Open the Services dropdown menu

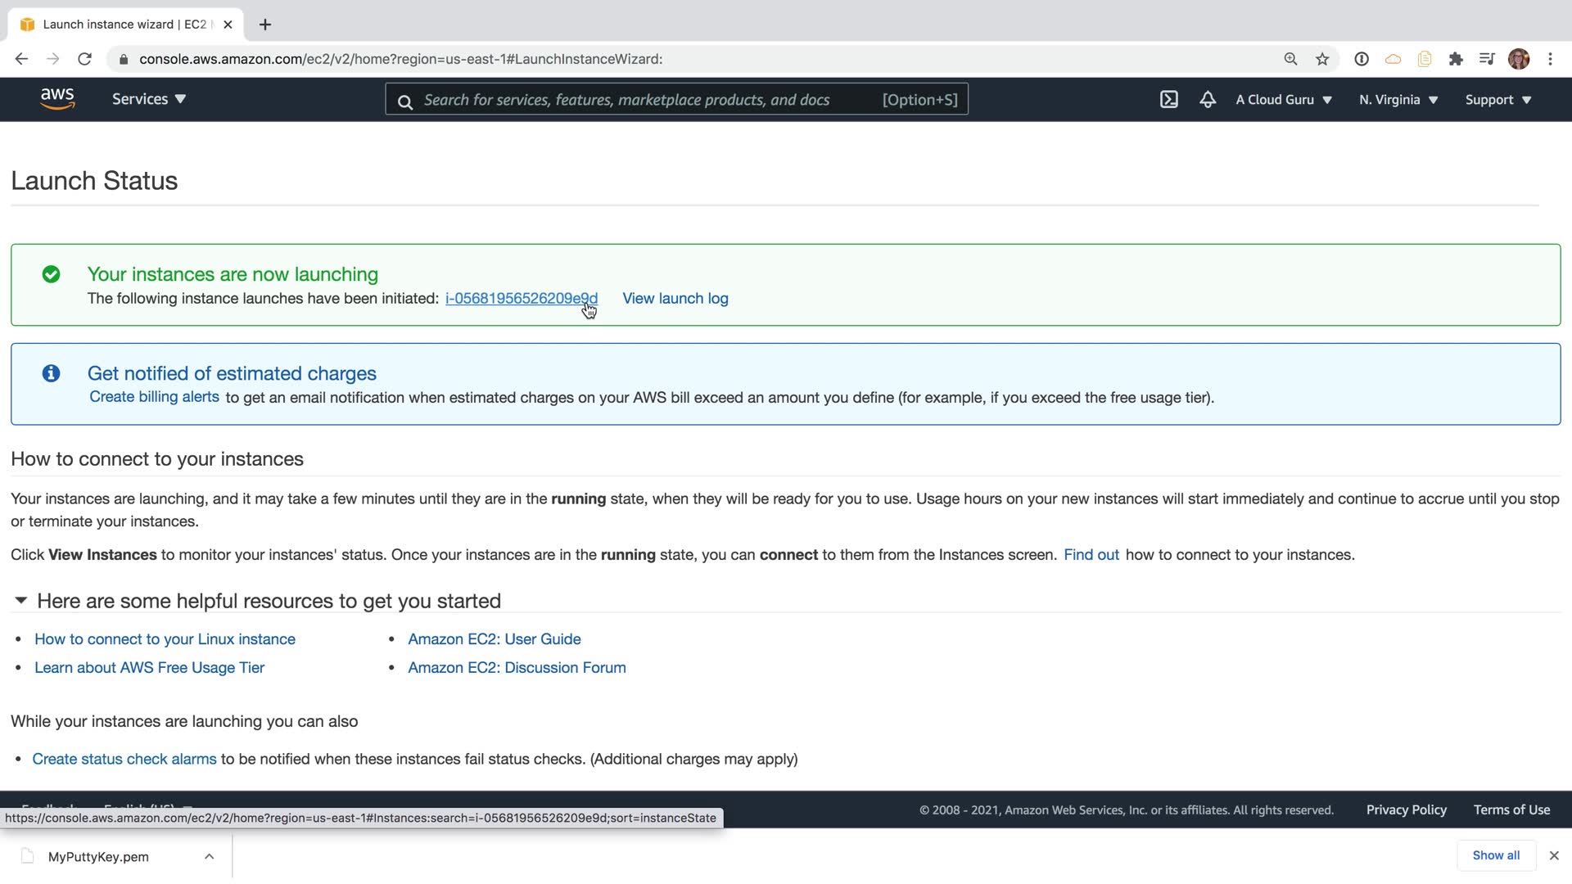click(149, 99)
